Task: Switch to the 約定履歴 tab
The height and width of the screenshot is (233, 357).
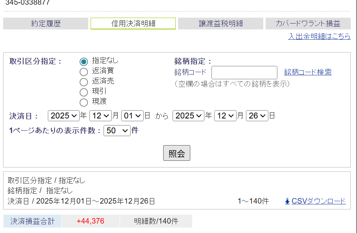Action: coord(46,24)
